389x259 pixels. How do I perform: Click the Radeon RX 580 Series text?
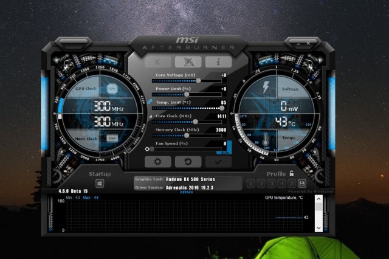pyautogui.click(x=190, y=179)
